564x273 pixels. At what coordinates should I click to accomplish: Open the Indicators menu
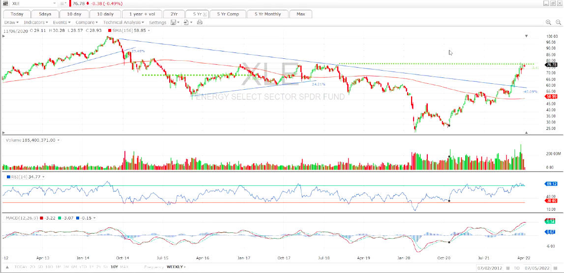[36, 22]
